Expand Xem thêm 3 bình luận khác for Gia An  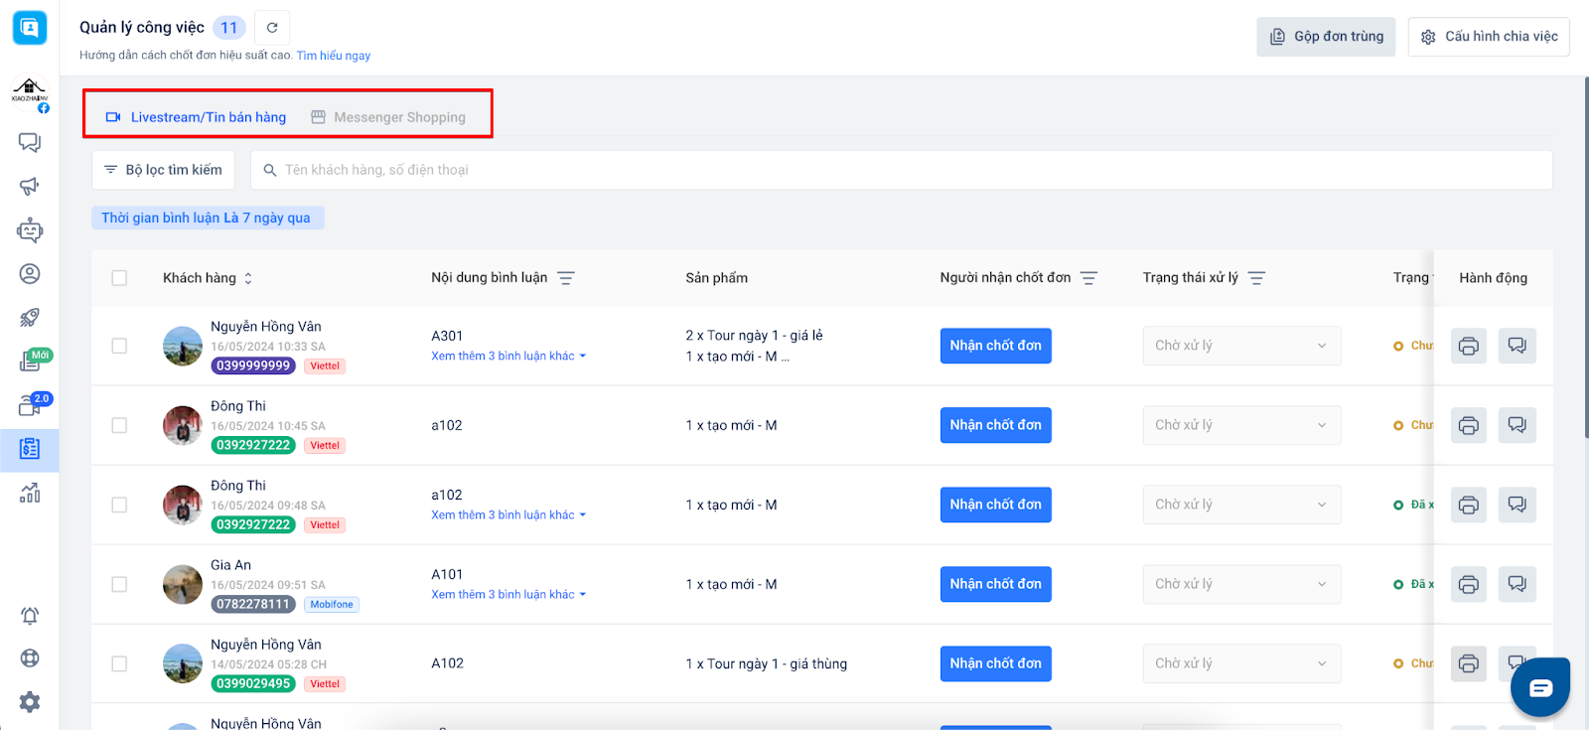pyautogui.click(x=507, y=595)
